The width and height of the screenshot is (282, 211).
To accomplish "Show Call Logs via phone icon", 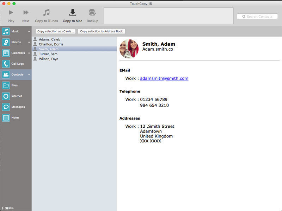I will pos(6,64).
